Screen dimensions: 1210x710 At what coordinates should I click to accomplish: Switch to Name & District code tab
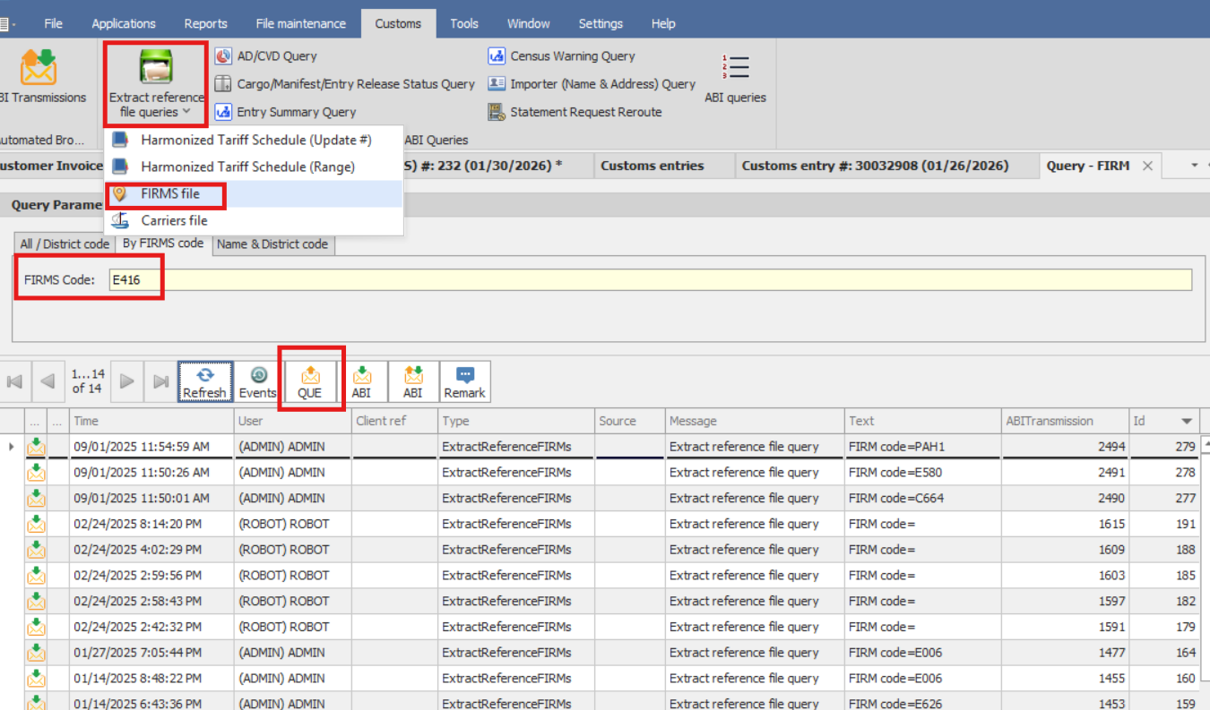[x=273, y=244]
